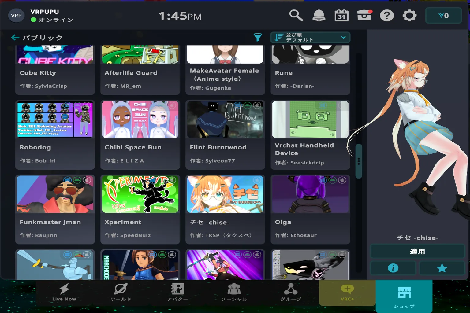
Task: Click Windows platform icon on Olga card
Action: (323, 180)
